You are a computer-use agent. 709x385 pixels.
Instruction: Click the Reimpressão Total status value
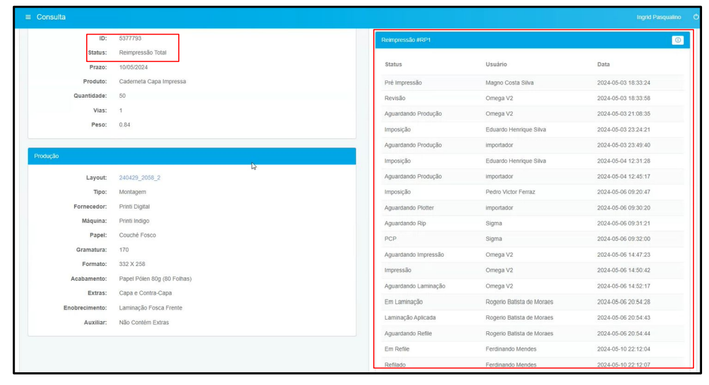tap(138, 53)
